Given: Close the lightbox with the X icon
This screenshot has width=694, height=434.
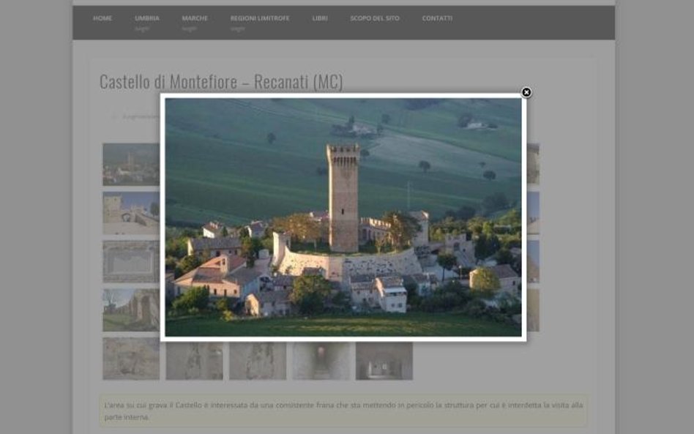Looking at the screenshot, I should pyautogui.click(x=526, y=92).
